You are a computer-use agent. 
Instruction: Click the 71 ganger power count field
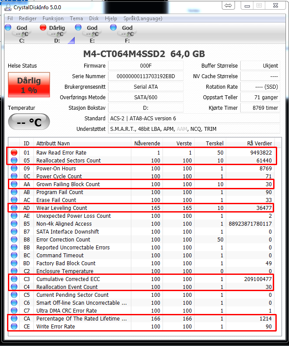260,97
